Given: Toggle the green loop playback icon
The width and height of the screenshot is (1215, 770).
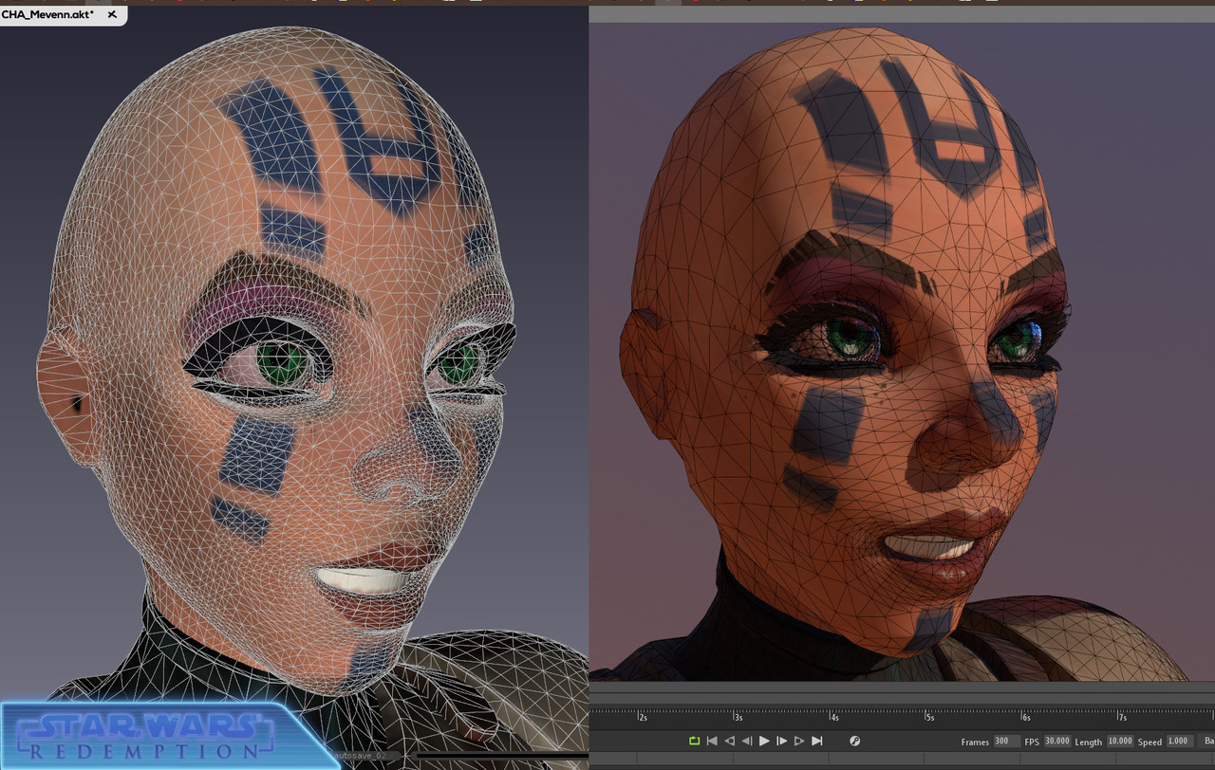Looking at the screenshot, I should [694, 741].
